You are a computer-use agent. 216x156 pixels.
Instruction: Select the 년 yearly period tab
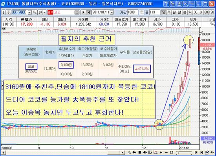coord(179,12)
